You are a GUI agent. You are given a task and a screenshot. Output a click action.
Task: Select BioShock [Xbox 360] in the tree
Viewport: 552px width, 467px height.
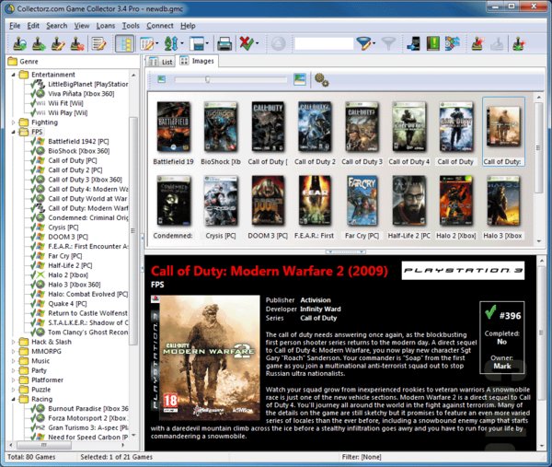pyautogui.click(x=78, y=150)
